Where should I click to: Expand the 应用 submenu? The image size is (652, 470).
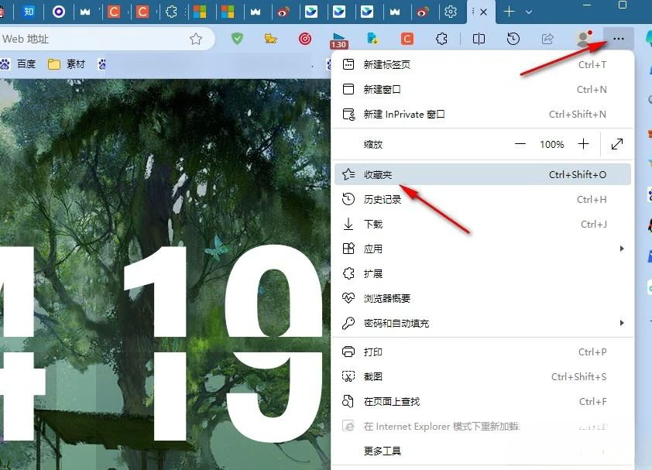click(x=482, y=249)
